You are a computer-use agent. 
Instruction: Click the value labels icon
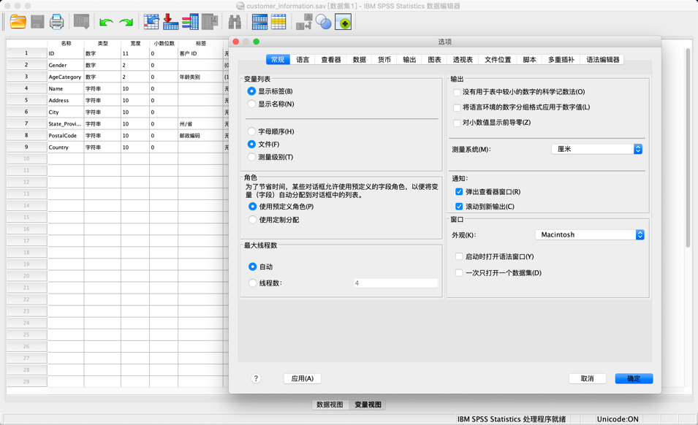coord(304,22)
